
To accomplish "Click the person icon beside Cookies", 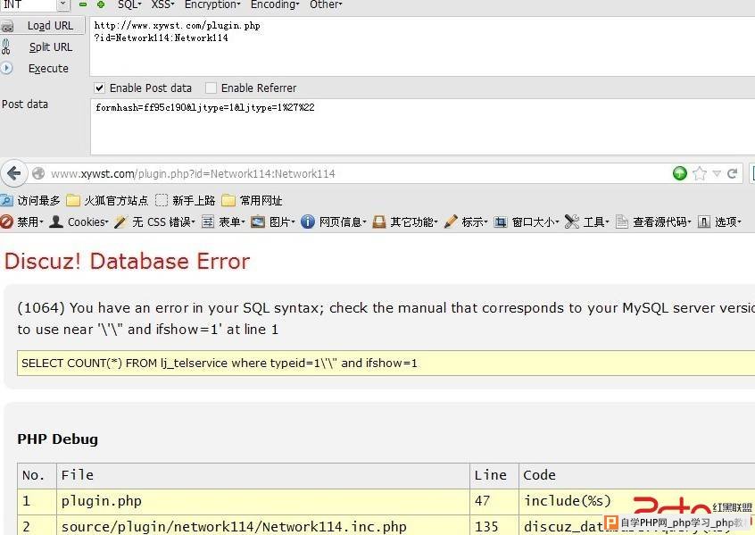I will pos(56,222).
